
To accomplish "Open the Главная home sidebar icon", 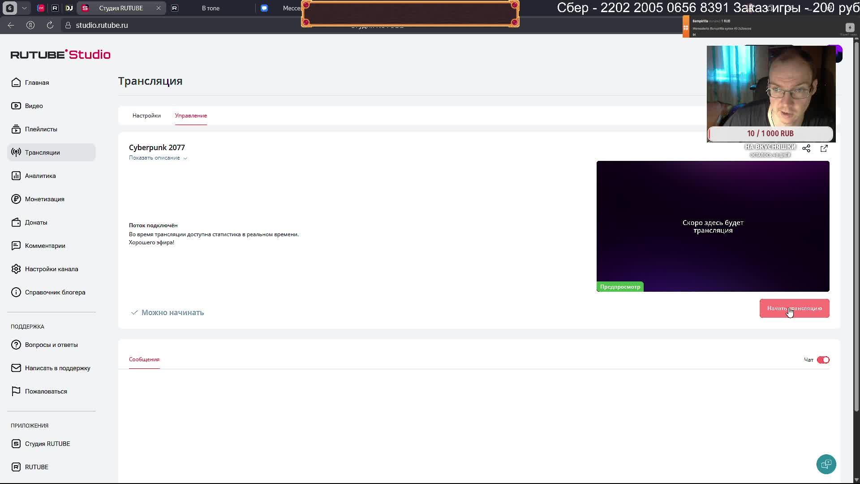I will coord(16,82).
